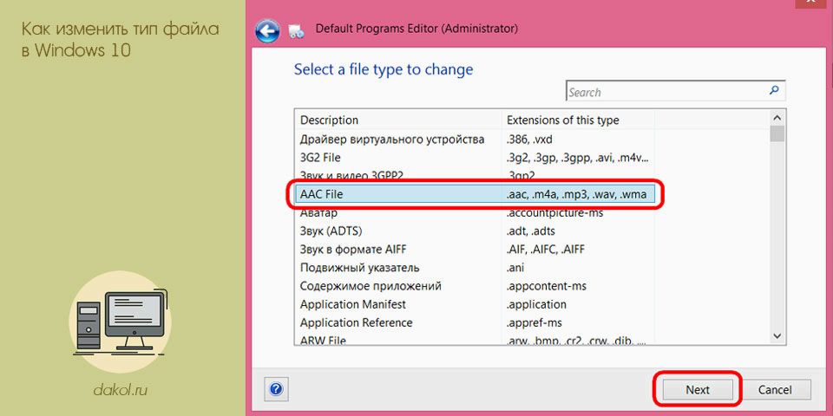Select the Содержимое приложений row
This screenshot has width=833, height=416.
[x=475, y=286]
